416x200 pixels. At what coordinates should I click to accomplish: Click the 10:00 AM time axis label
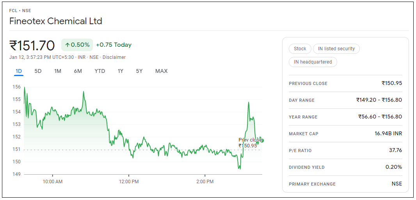[53, 182]
